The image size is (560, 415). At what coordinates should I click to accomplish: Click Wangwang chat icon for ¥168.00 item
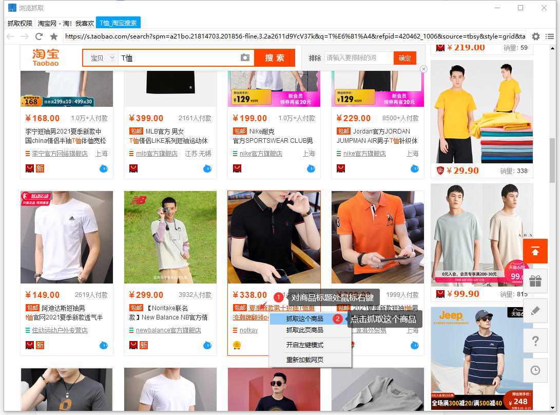[x=104, y=168]
